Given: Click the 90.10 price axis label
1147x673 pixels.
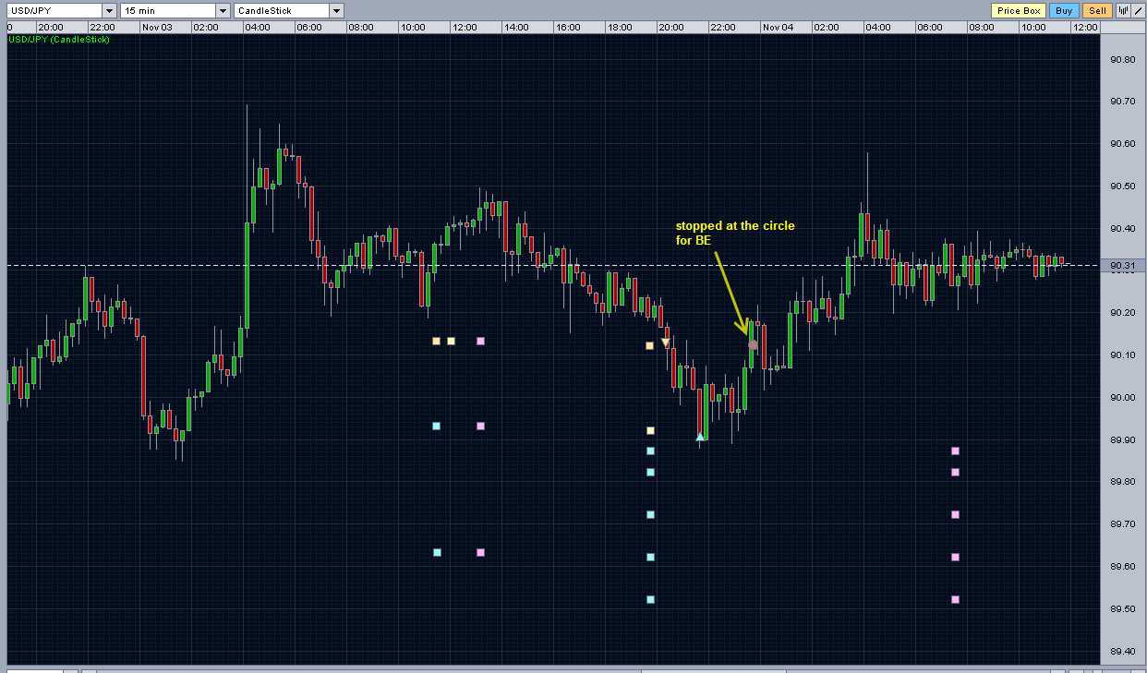Looking at the screenshot, I should 1122,355.
